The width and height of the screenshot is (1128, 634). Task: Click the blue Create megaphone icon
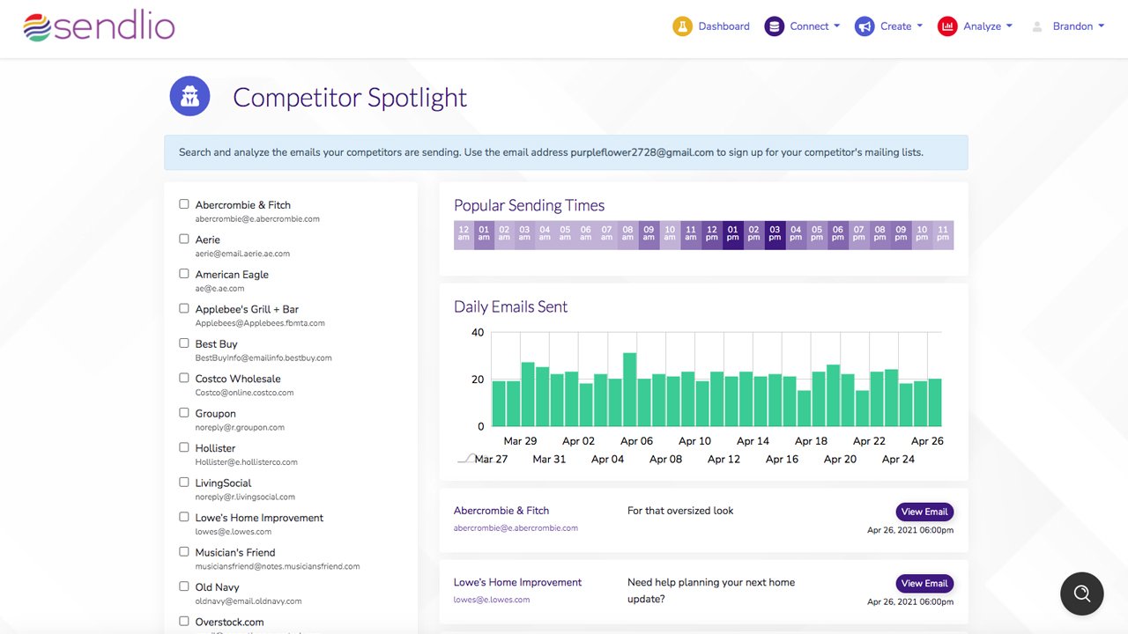[x=865, y=26]
